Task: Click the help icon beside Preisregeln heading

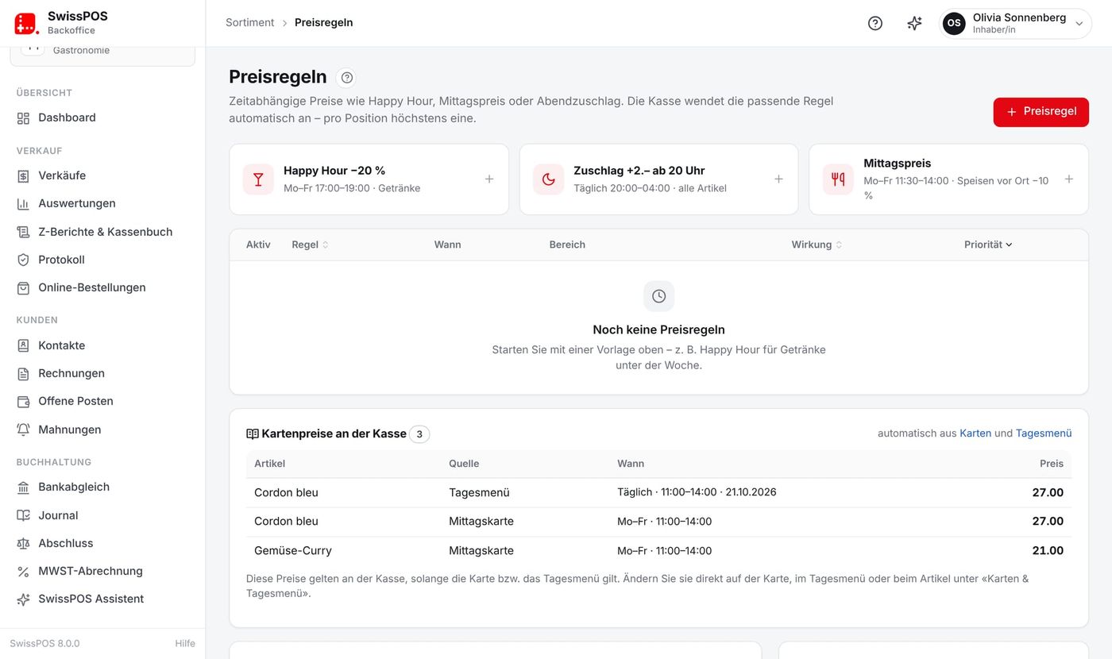Action: tap(346, 77)
